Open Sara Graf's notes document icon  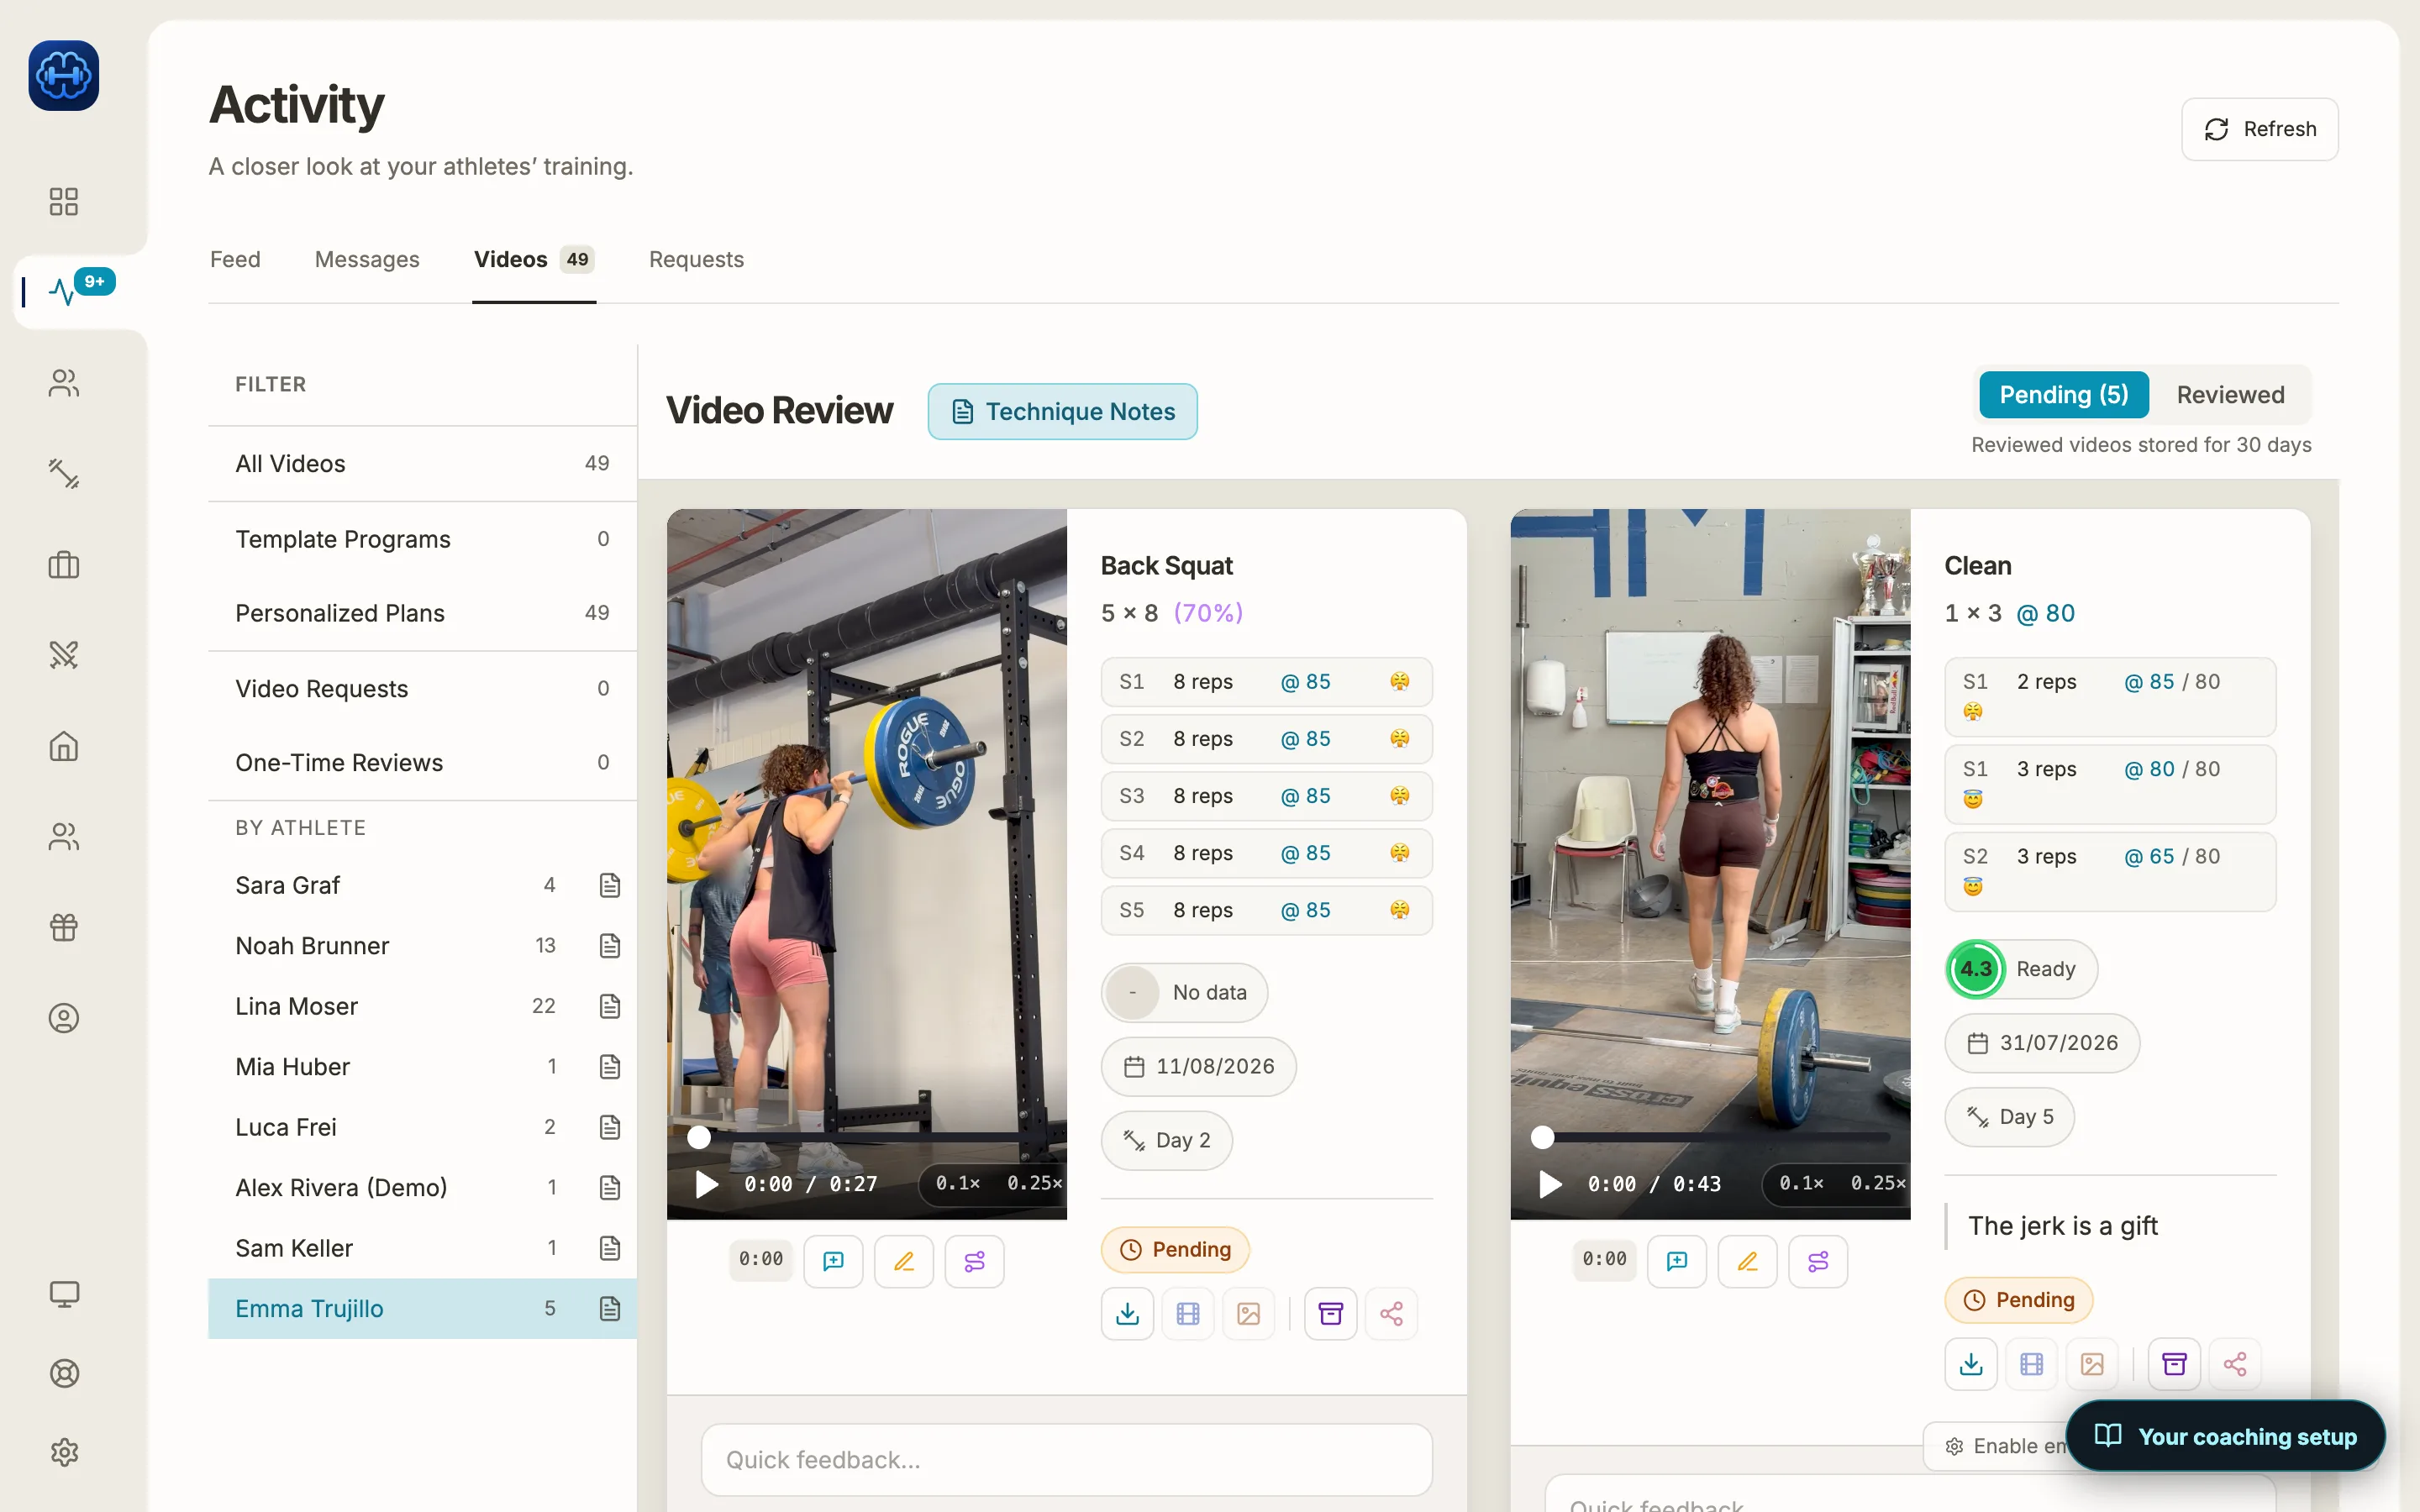point(610,885)
